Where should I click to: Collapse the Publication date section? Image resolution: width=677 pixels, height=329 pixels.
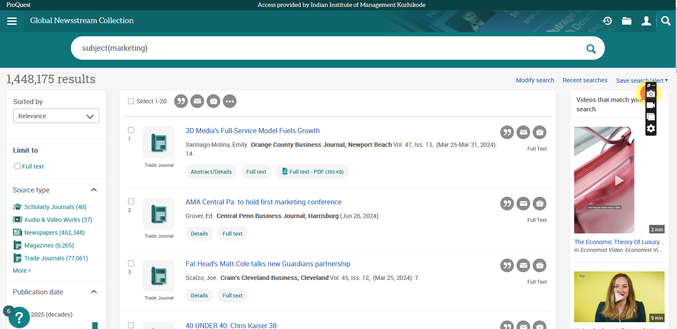click(94, 292)
